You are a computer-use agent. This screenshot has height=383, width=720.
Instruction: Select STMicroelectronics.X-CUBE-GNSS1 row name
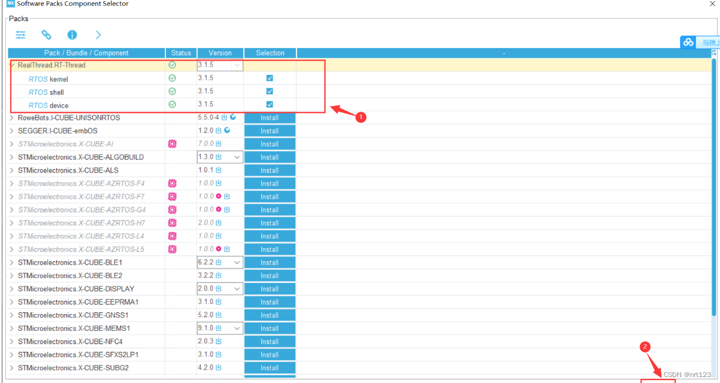[x=73, y=315]
